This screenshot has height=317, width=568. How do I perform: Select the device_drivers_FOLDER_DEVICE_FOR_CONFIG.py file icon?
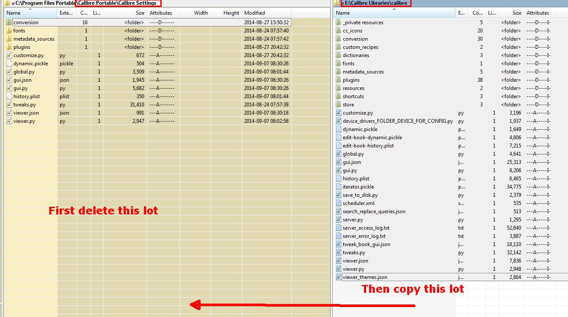coord(339,121)
